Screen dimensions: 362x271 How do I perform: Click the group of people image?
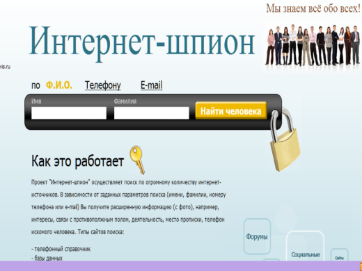(313, 46)
